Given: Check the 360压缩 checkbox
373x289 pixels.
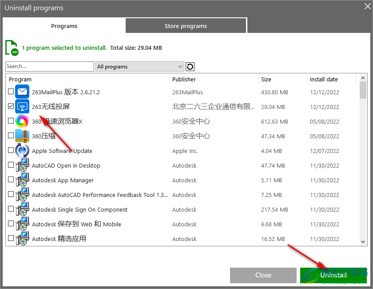Looking at the screenshot, I should pyautogui.click(x=11, y=135).
